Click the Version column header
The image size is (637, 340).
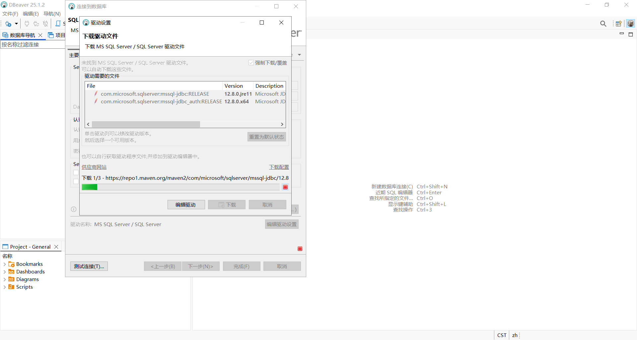(238, 86)
